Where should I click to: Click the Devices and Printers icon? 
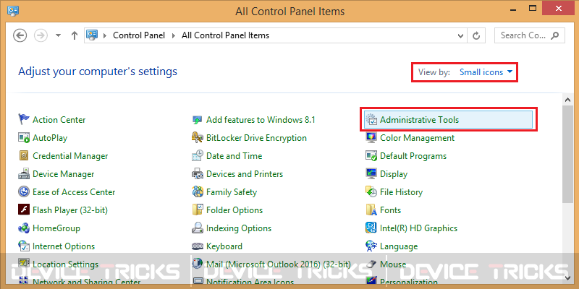[198, 173]
